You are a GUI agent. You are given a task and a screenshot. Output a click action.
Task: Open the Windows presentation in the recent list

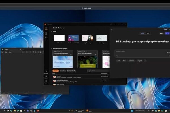[81, 77]
